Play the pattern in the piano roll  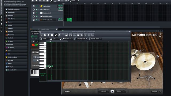coord(41,35)
